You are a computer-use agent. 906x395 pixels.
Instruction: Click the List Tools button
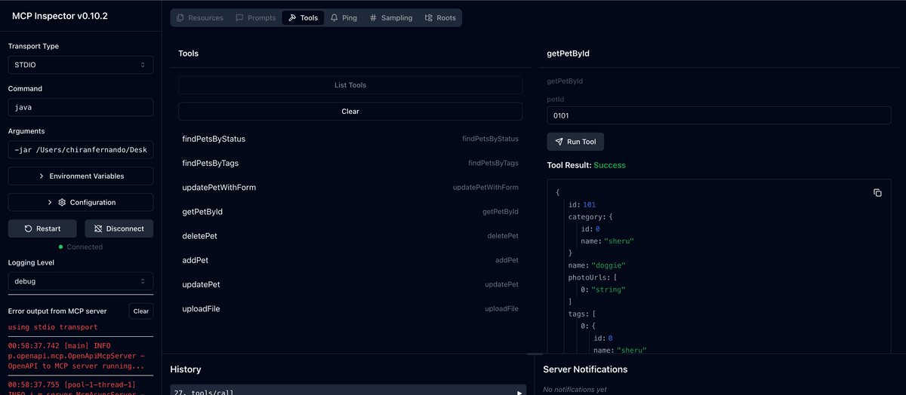350,85
